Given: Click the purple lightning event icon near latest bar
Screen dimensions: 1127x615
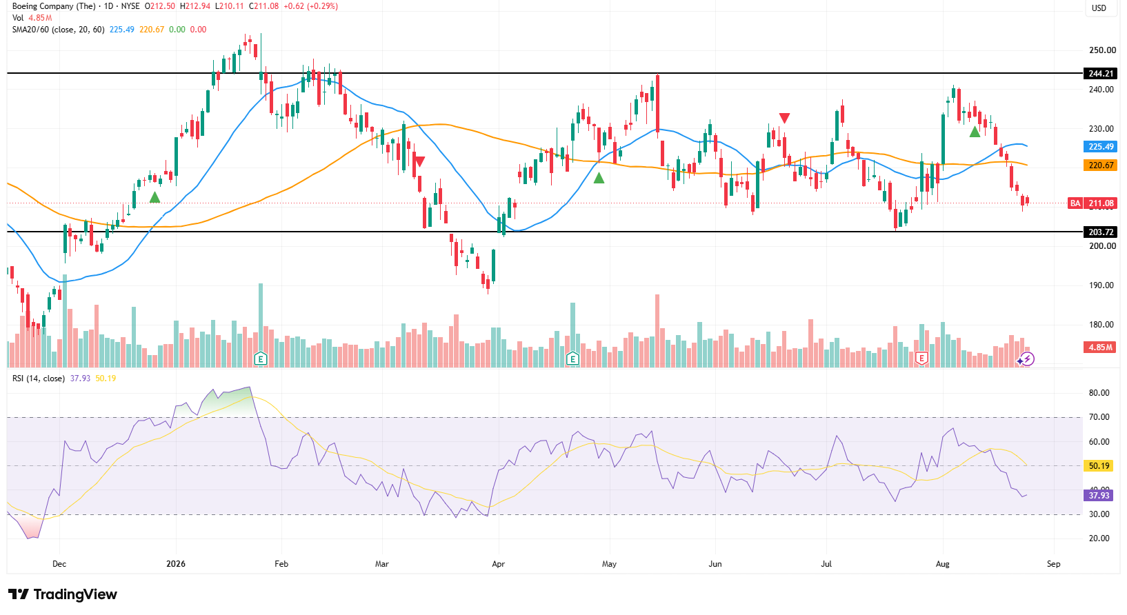Looking at the screenshot, I should [1027, 359].
